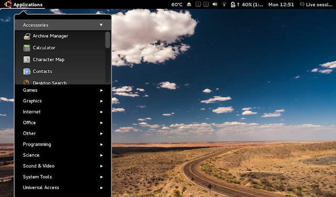This screenshot has height=197, width=336.
Task: Open the Live session user menu
Action: 316,5
